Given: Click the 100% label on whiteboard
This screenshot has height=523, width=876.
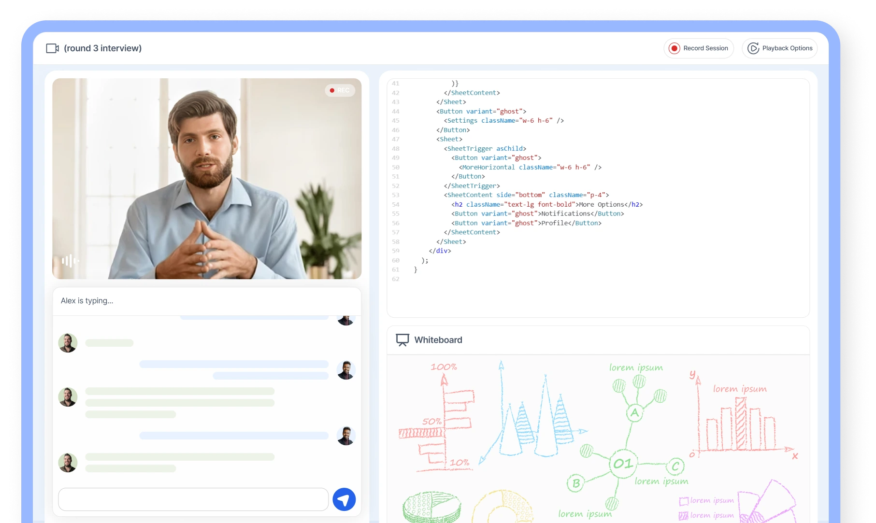Looking at the screenshot, I should pos(444,367).
